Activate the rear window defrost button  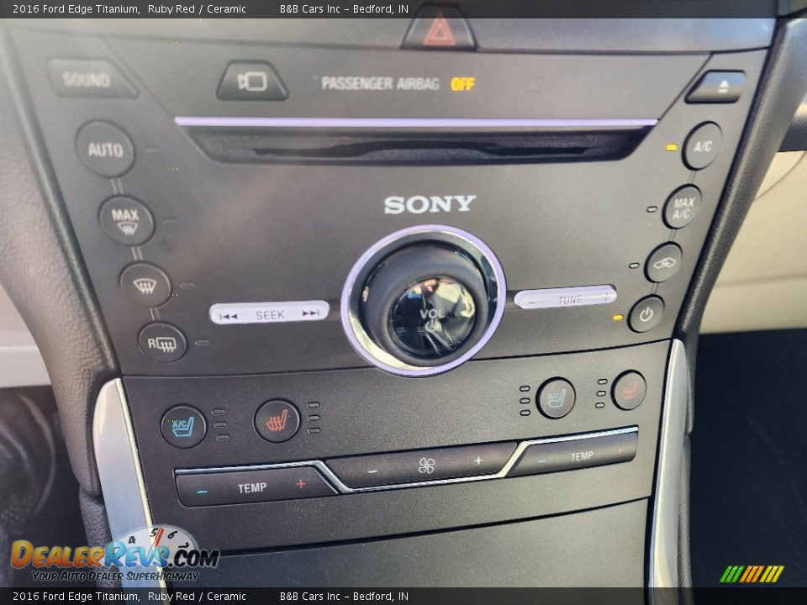[162, 343]
